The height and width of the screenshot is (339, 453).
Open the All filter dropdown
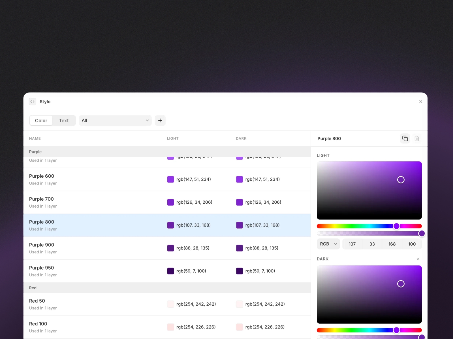click(x=115, y=120)
